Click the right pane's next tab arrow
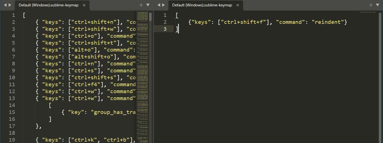The height and width of the screenshot is (143, 383). (164, 5)
